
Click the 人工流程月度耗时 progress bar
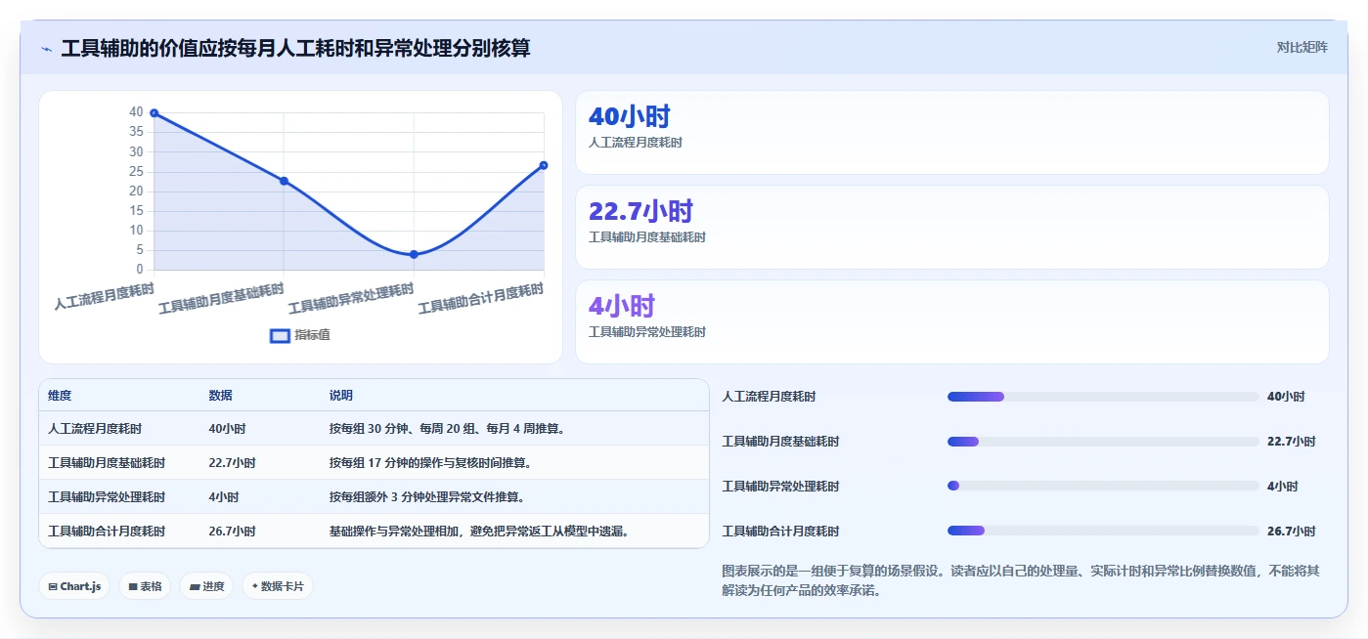[1103, 397]
